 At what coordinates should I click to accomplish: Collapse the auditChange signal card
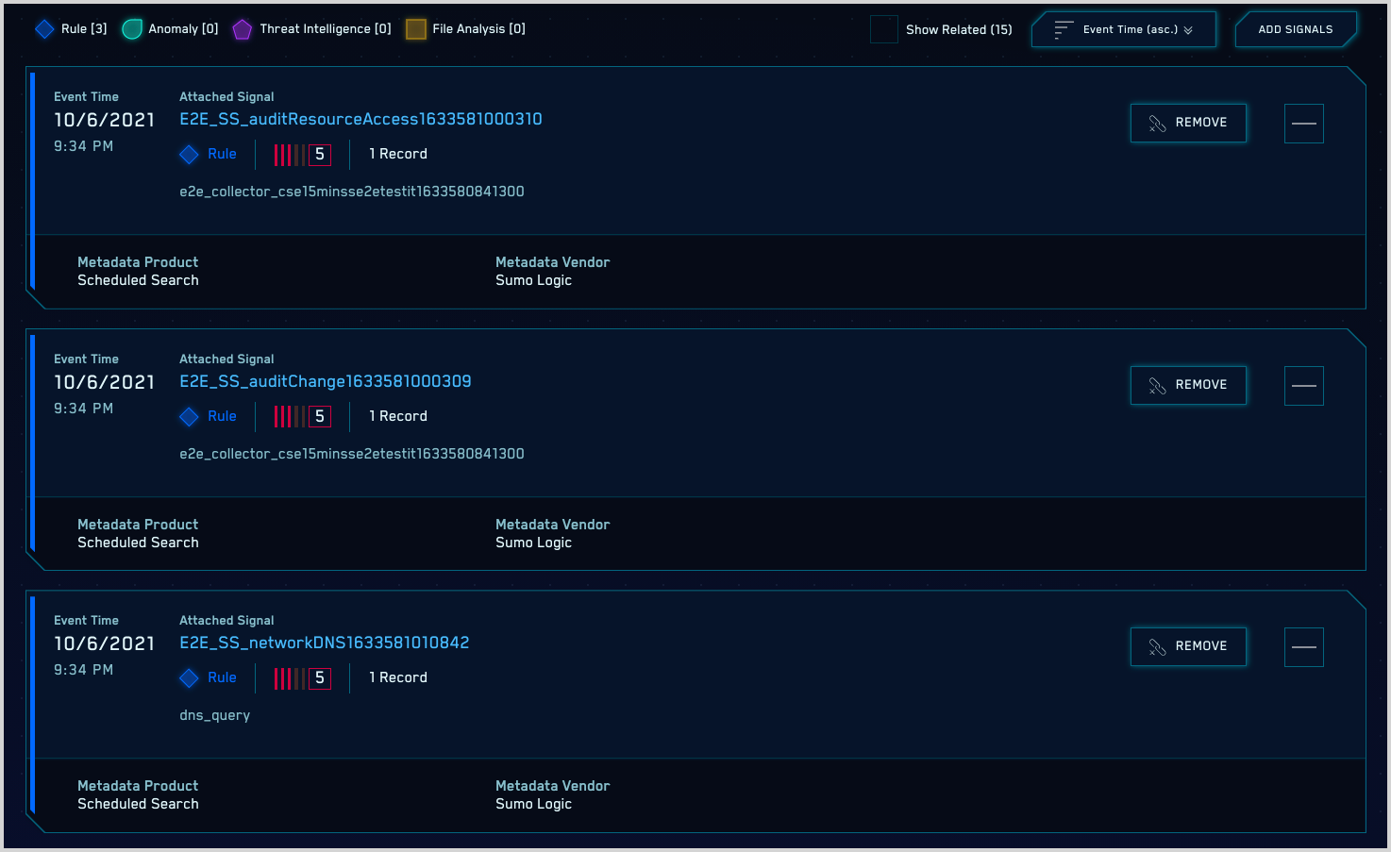point(1303,386)
